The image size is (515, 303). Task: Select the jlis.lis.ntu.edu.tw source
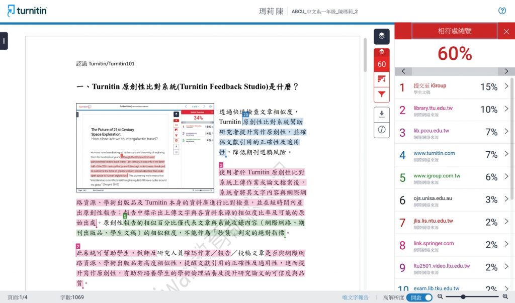[433, 221]
